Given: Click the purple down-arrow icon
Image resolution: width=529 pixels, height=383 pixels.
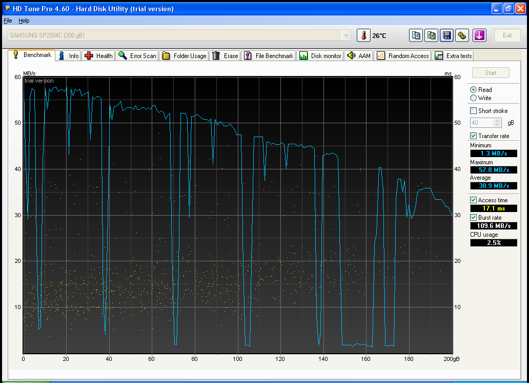Looking at the screenshot, I should (x=479, y=35).
